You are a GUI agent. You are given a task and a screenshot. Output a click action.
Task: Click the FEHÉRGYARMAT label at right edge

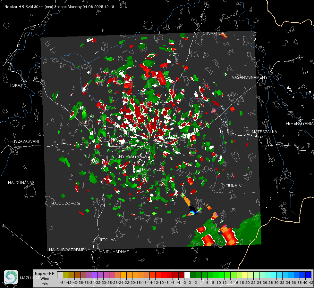click(x=300, y=123)
